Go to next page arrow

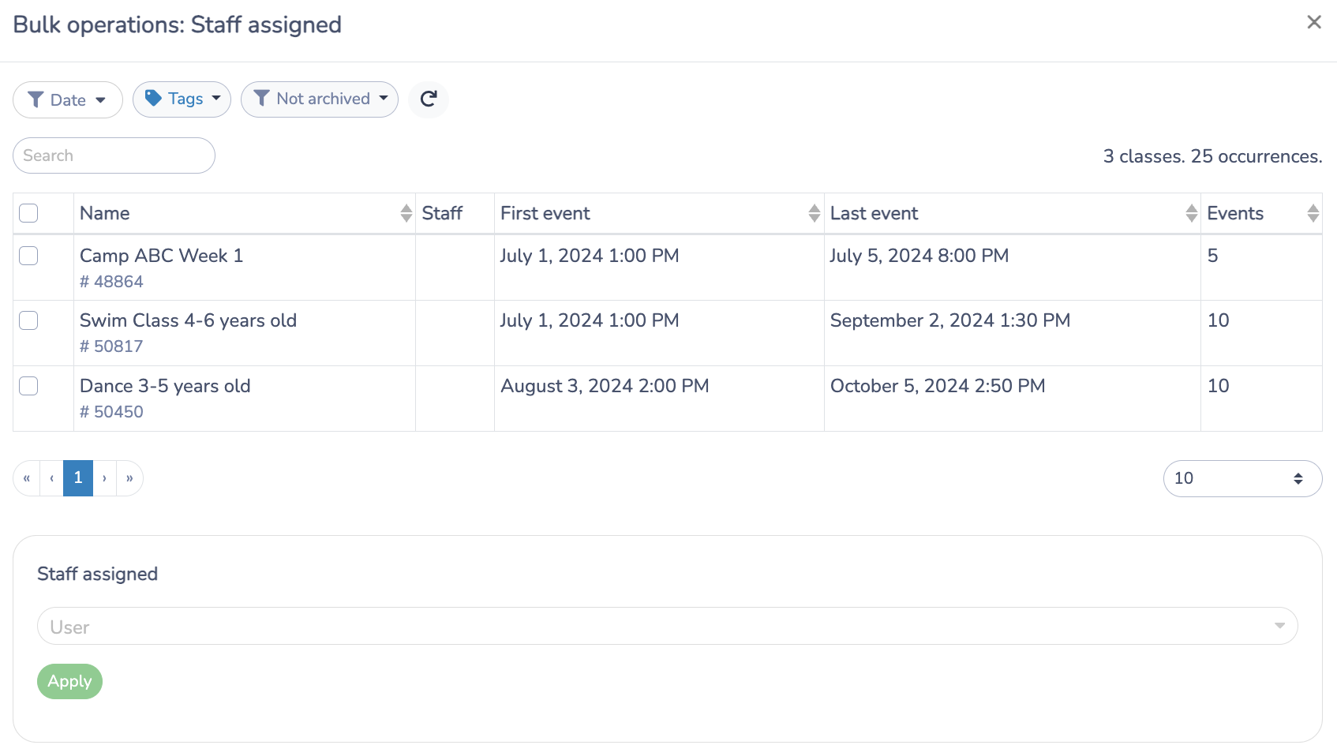(x=104, y=478)
